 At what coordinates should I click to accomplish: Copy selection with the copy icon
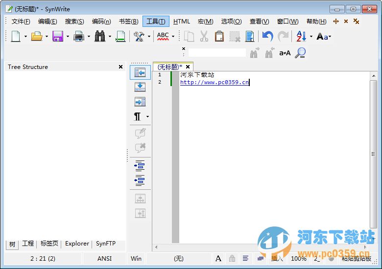pyautogui.click(x=189, y=37)
